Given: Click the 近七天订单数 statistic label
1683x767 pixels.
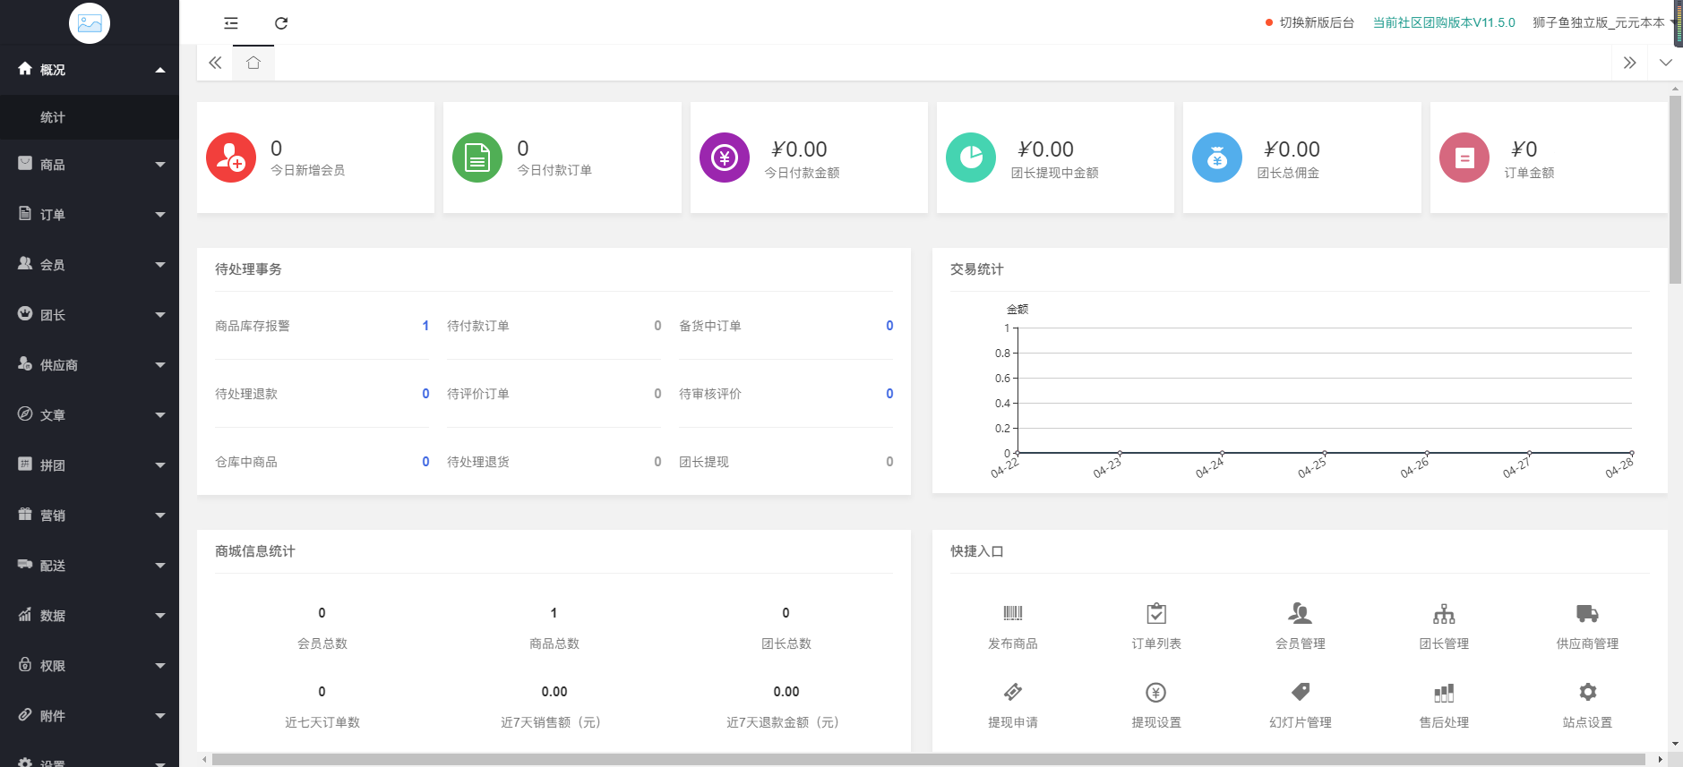Looking at the screenshot, I should point(322,722).
